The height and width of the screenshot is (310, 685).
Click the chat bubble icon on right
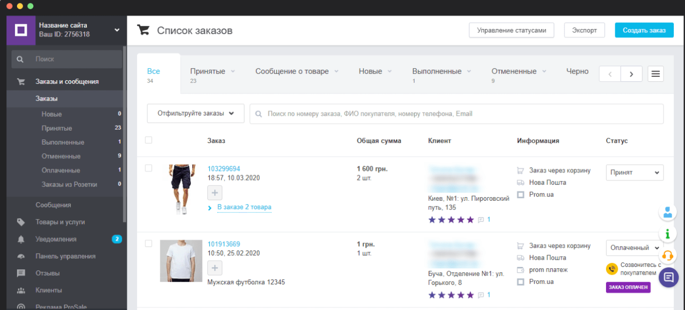click(669, 277)
